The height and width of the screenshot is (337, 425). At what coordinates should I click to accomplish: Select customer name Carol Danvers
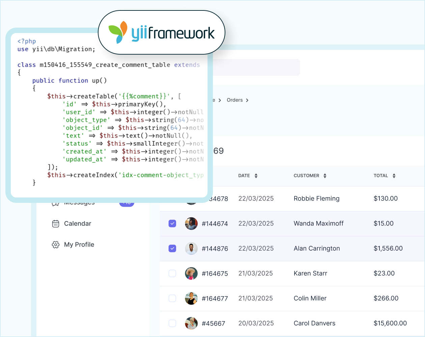pos(314,323)
